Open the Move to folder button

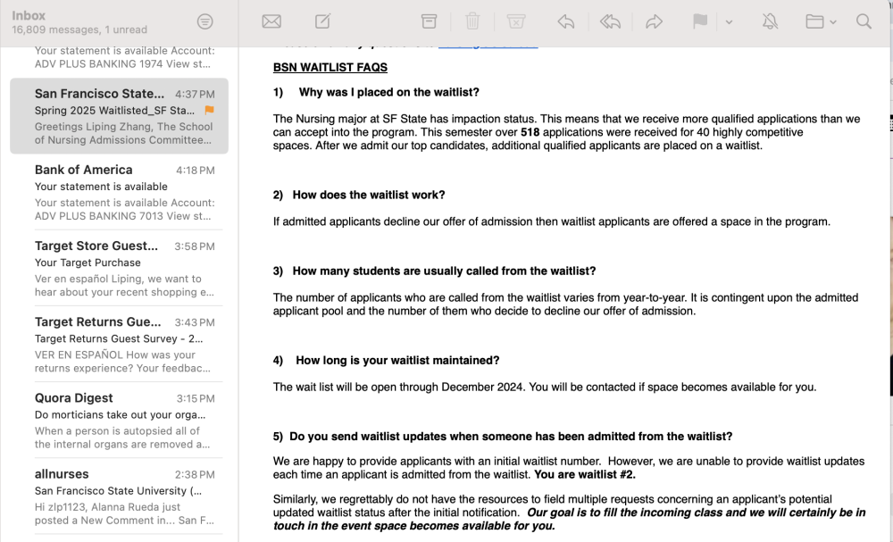(x=814, y=21)
